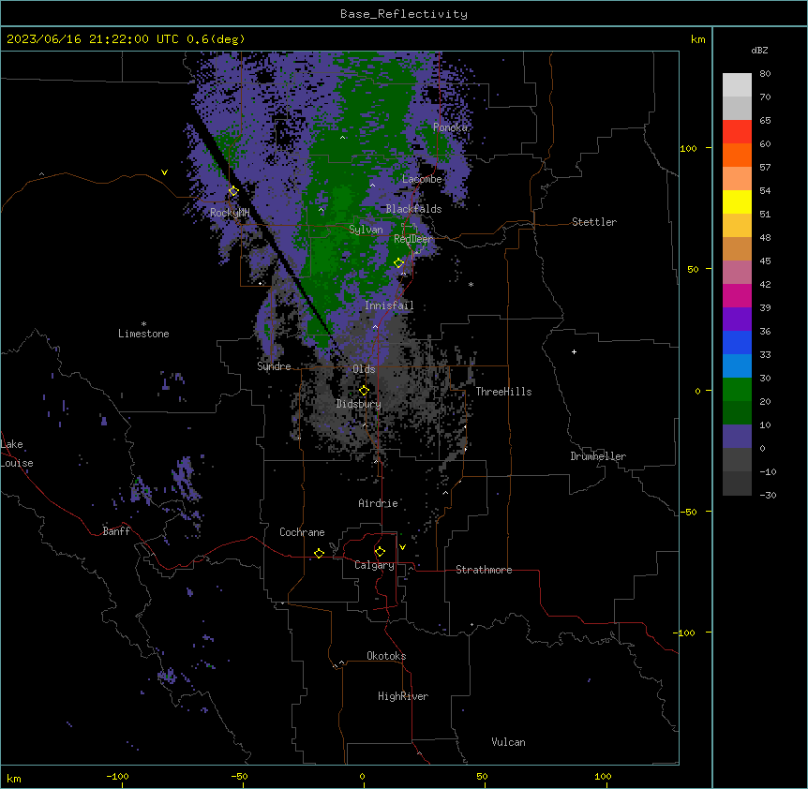Pick the red 60-65 dBZ legend swatch
Image resolution: width=808 pixels, height=789 pixels.
(737, 131)
